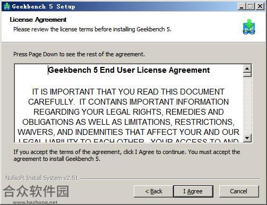Click inside the license agreement text box
Image resolution: width=267 pixels, height=205 pixels.
pyautogui.click(x=128, y=103)
